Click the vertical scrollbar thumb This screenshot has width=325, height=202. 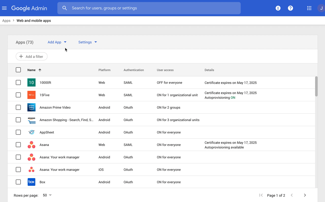coord(316,86)
